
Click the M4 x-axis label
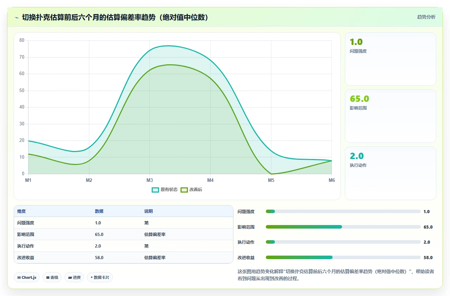click(x=210, y=180)
